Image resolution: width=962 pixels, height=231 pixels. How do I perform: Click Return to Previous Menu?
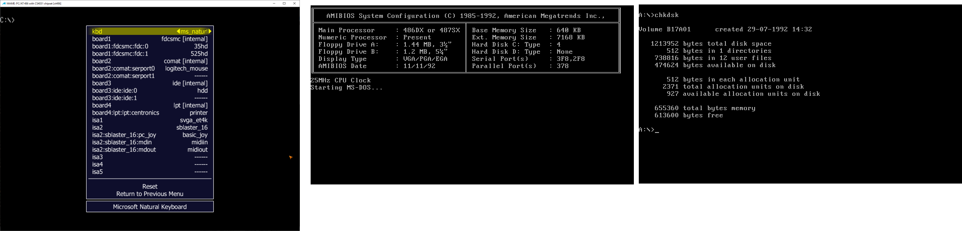[149, 194]
